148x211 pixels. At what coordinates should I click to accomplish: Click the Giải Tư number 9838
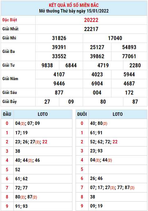47,65
